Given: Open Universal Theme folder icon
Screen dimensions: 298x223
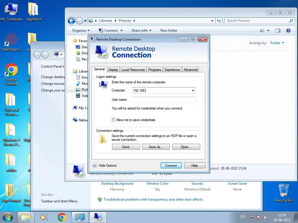Looking at the screenshot, I should [x=11, y=104].
